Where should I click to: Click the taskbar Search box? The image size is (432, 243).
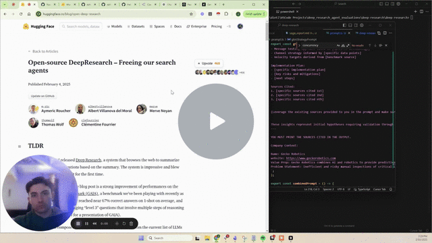point(169,238)
